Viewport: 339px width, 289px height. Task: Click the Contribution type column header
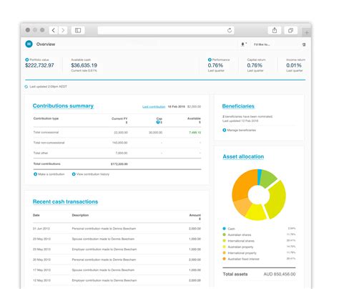point(46,118)
